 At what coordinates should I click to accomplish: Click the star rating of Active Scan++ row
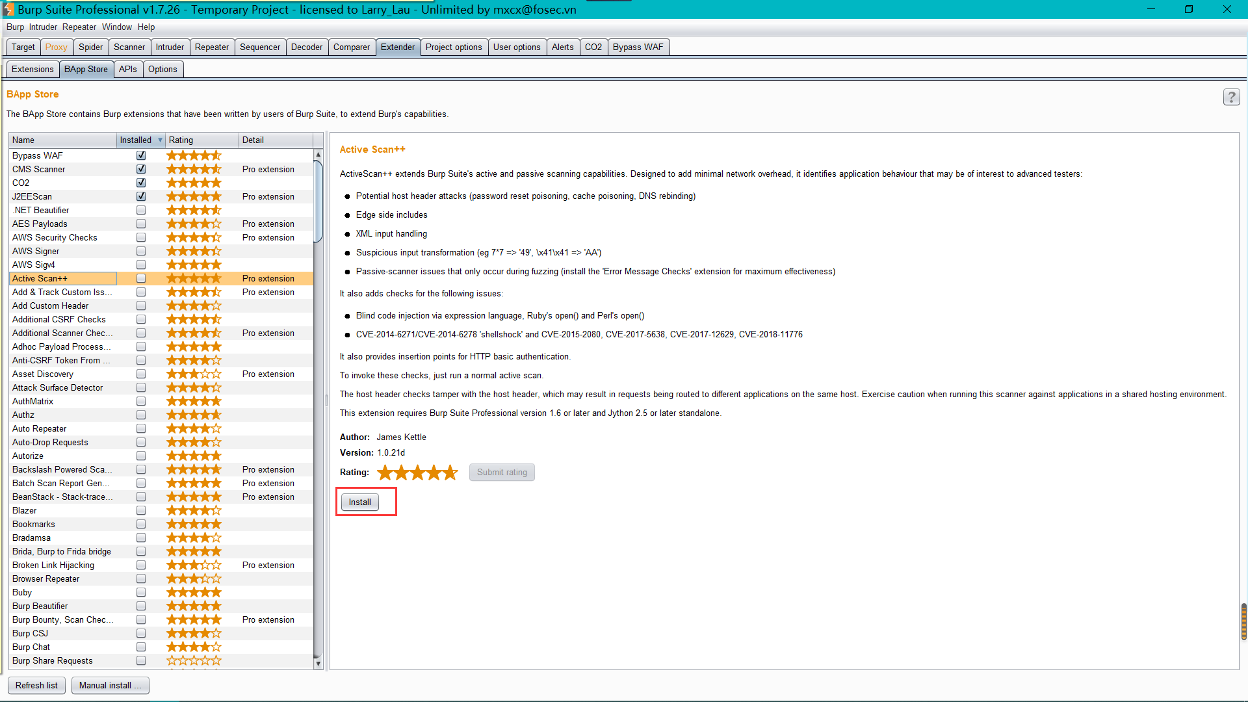pos(194,278)
